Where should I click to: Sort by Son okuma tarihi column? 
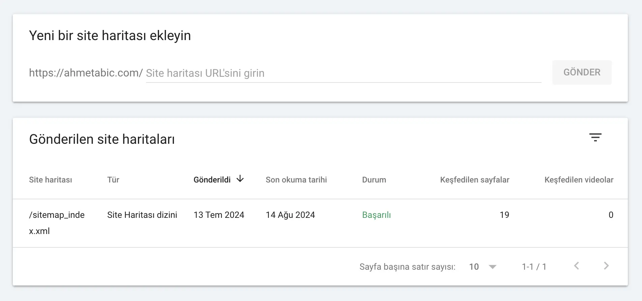[296, 180]
